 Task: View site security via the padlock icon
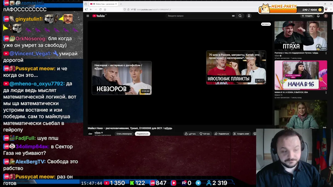(x=128, y=9)
